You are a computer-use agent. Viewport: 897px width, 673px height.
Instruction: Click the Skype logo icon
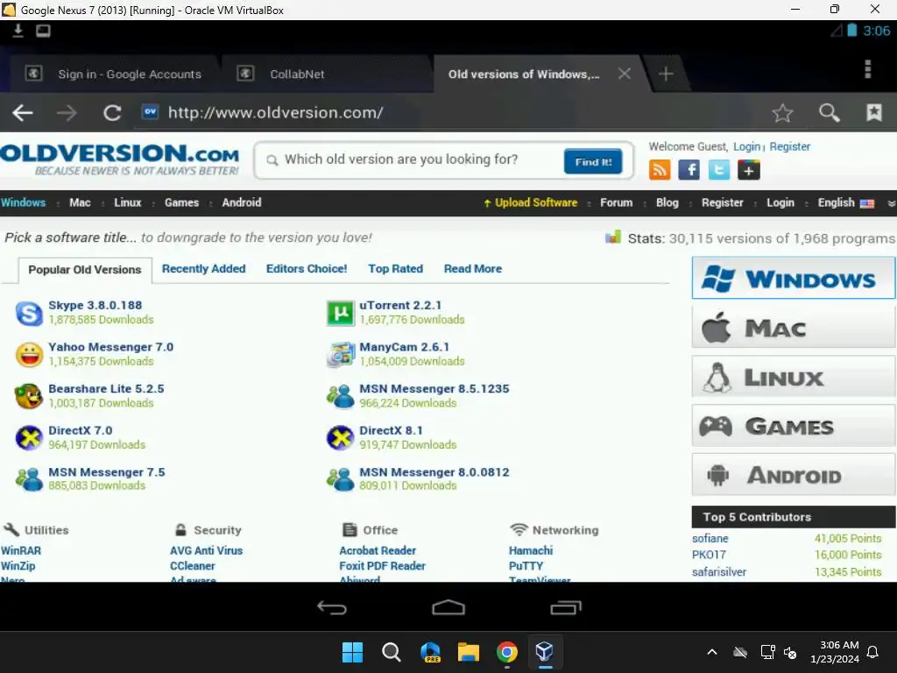(x=29, y=313)
